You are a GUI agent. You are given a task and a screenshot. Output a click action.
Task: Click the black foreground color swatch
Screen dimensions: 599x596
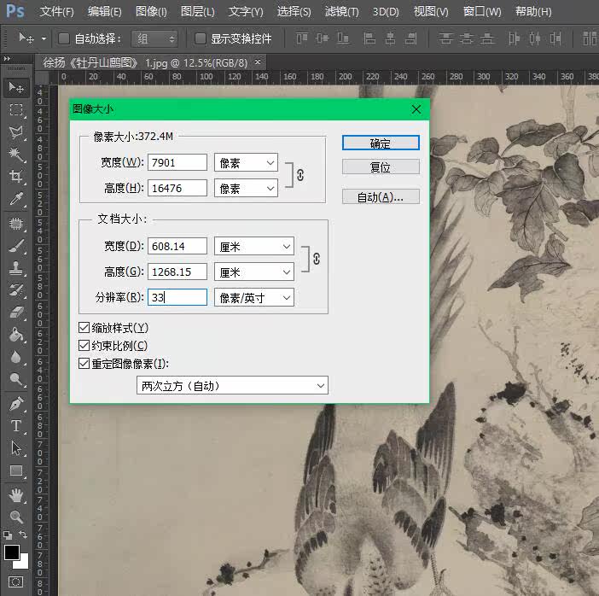[11, 552]
